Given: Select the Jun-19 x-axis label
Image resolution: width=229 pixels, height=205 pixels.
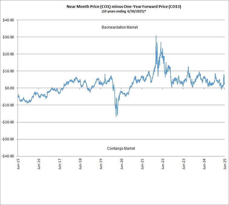Looking at the screenshot, I should pos(101,164).
